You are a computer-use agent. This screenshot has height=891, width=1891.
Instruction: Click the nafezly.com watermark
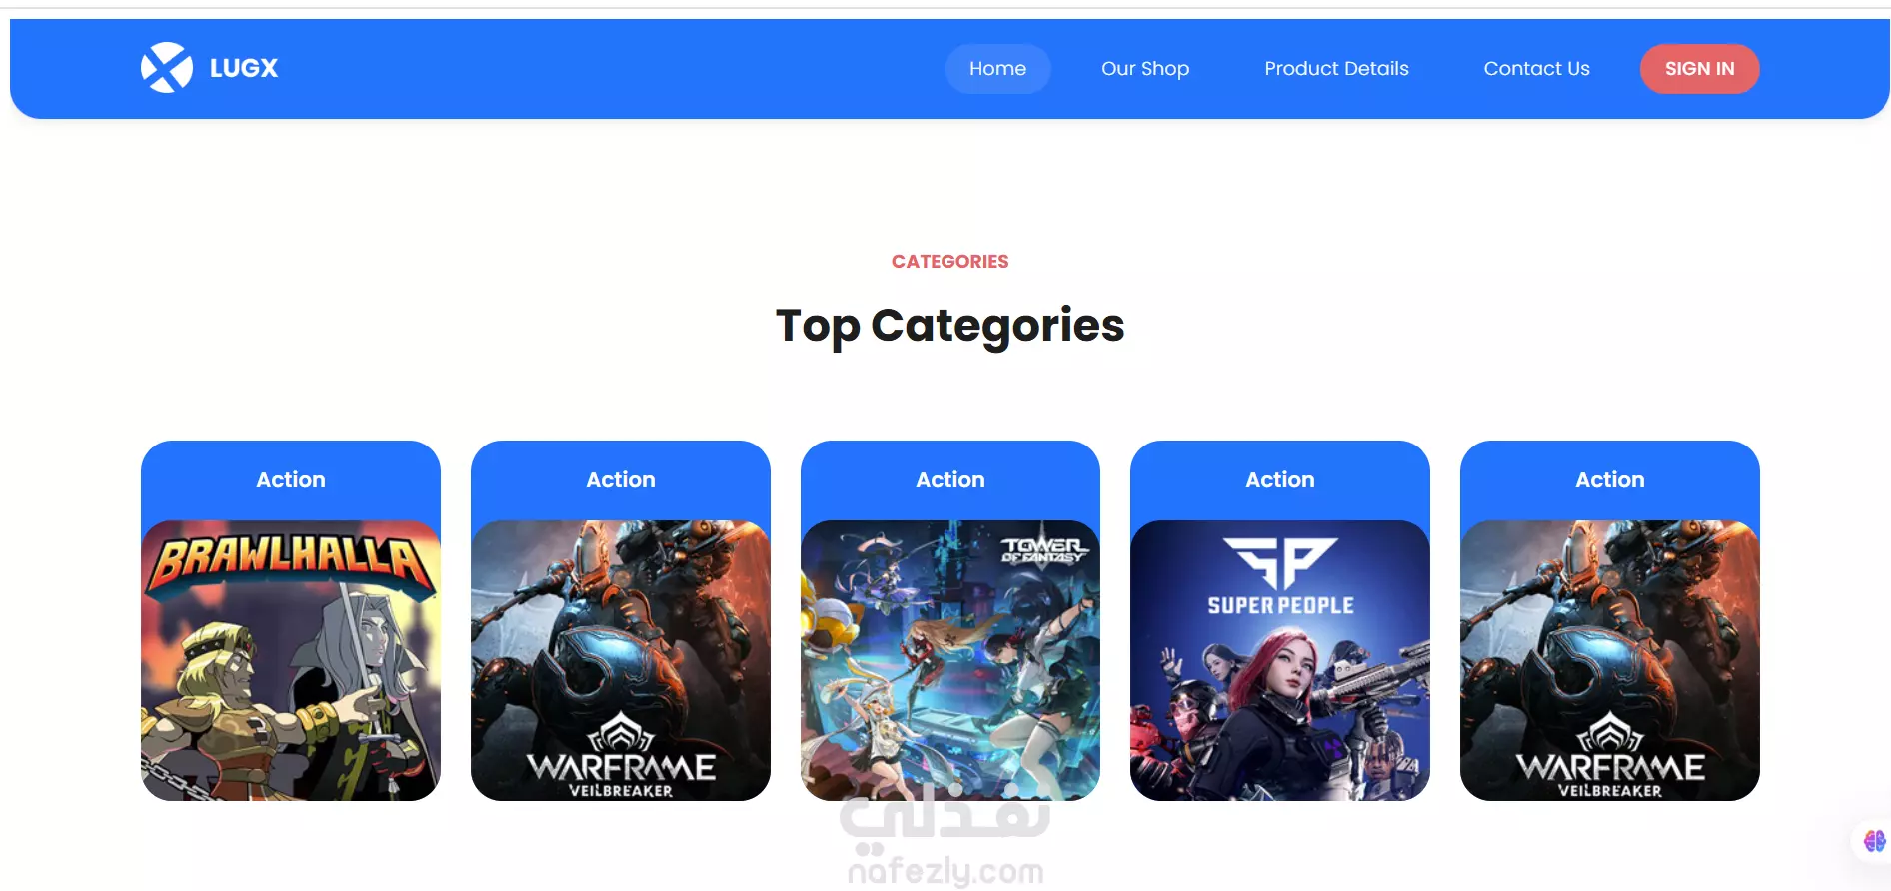tap(945, 871)
